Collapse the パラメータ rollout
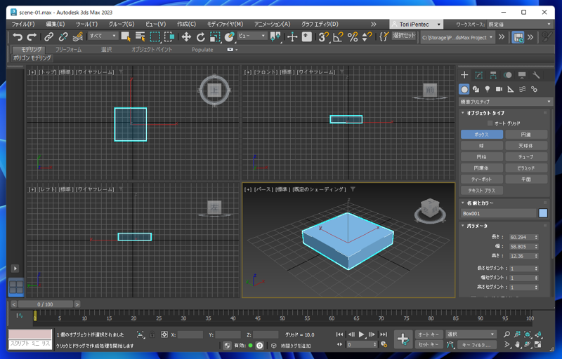Image resolution: width=562 pixels, height=359 pixels. click(x=477, y=226)
